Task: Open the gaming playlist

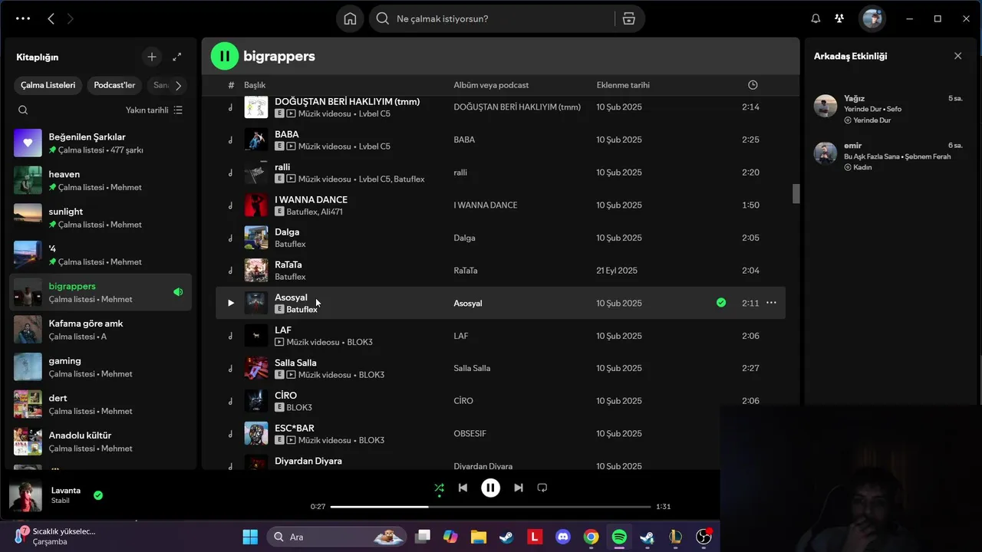Action: [x=101, y=367]
